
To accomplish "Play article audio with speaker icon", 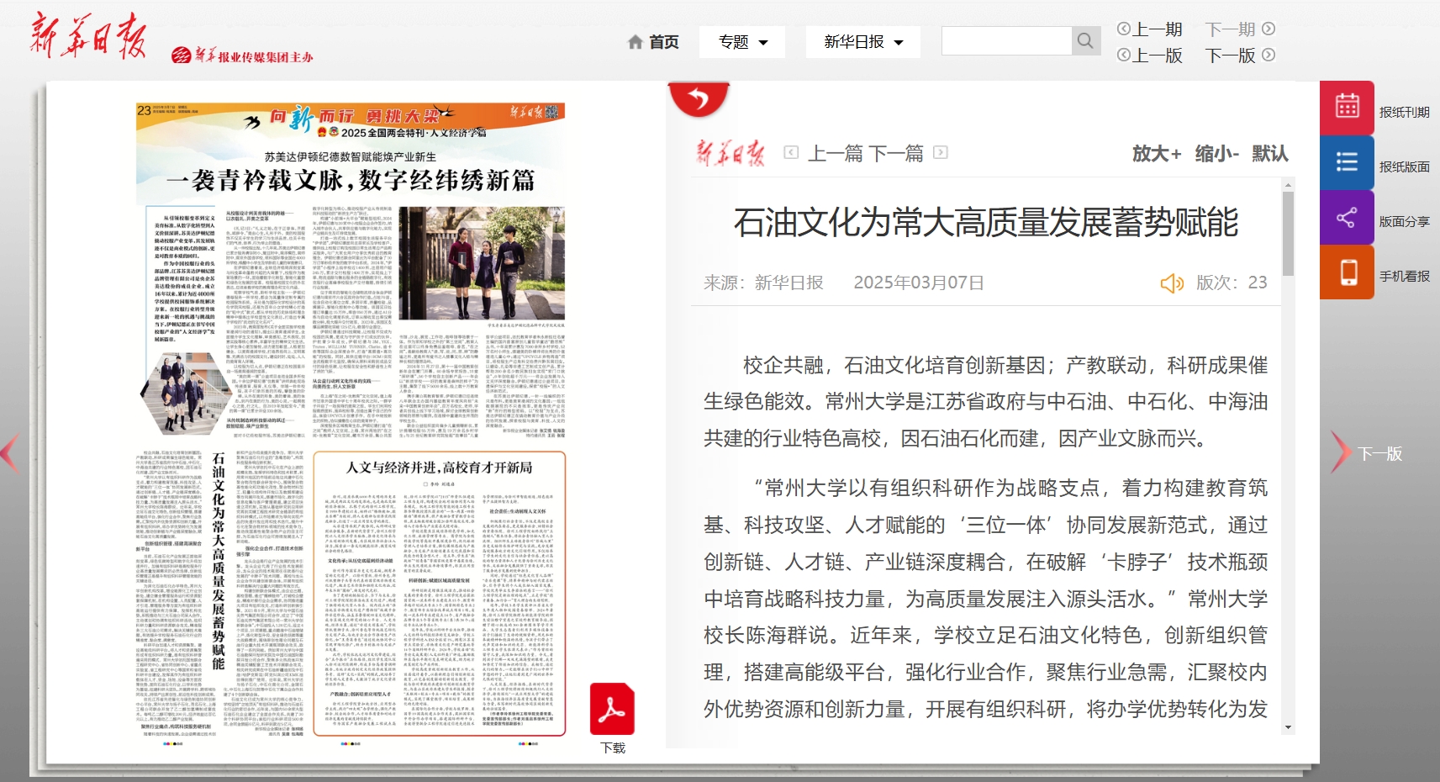I will [1171, 283].
